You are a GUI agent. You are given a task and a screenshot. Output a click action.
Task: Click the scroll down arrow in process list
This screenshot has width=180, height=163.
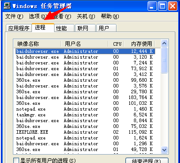point(164,150)
